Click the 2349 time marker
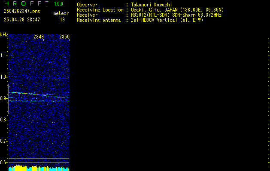Screen dimensions: 270x171 point(39,37)
